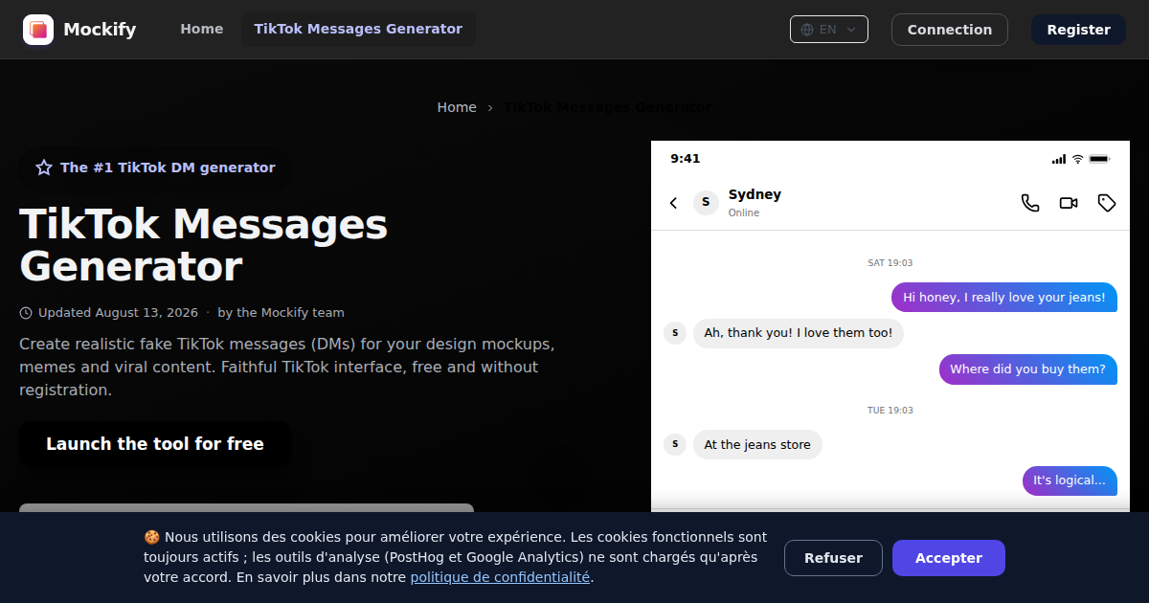
Task: Click the Sydney contact name
Action: point(755,194)
